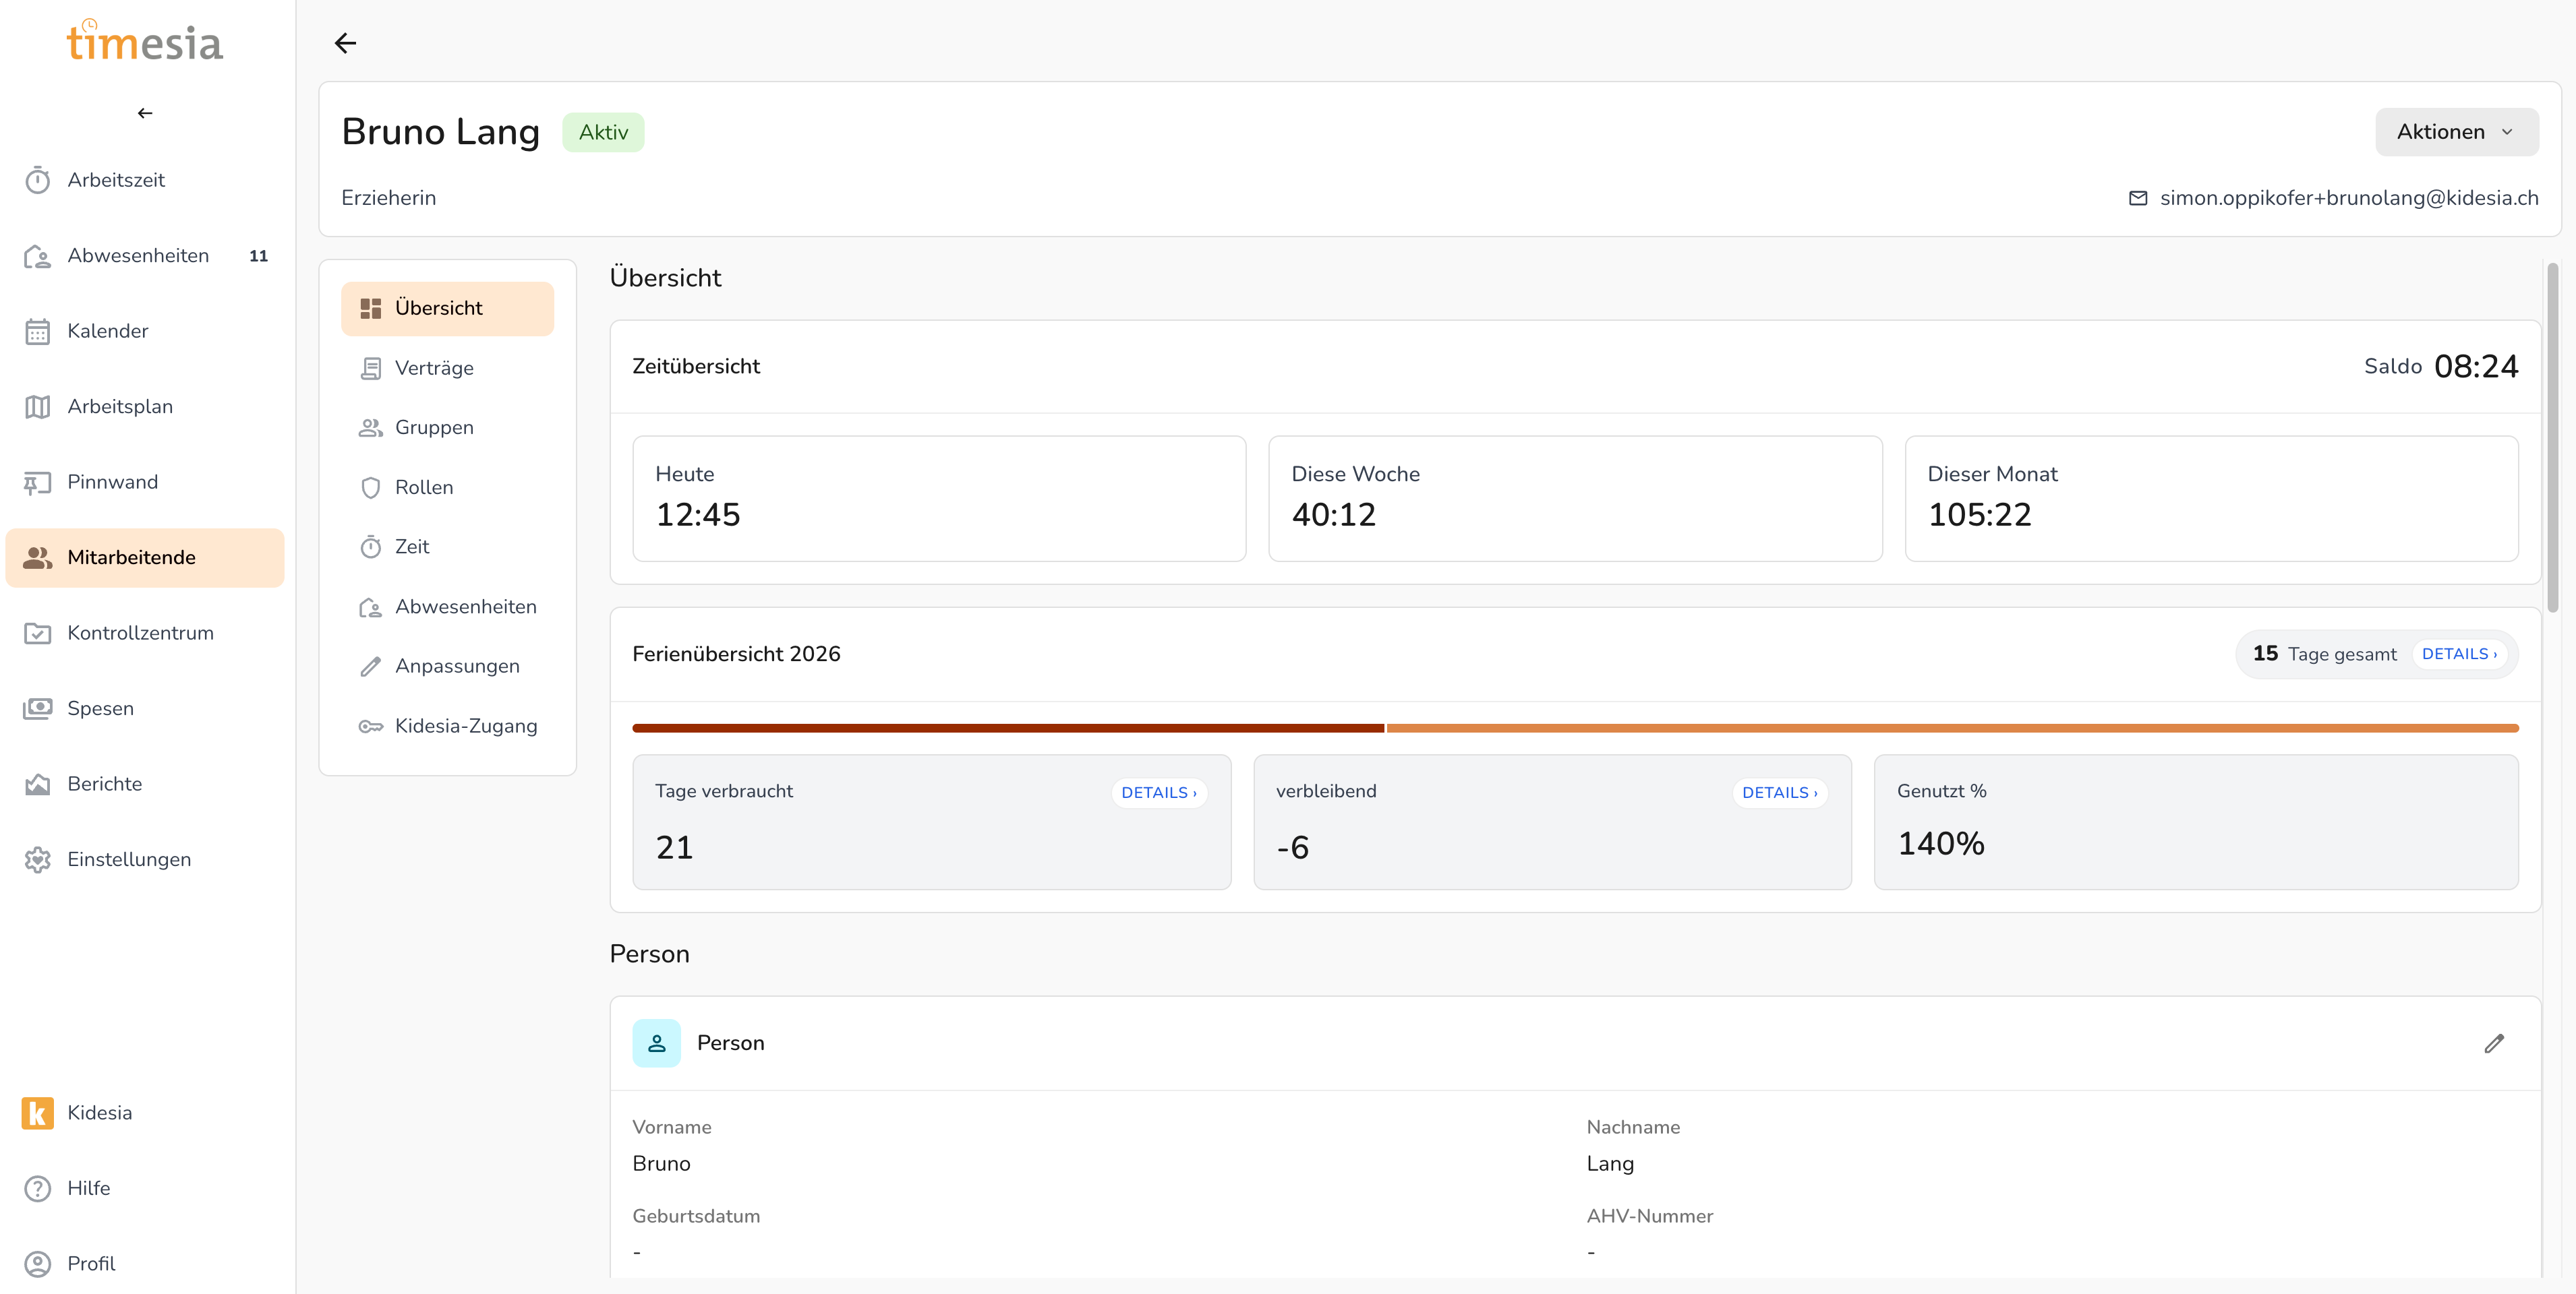This screenshot has height=1294, width=2576.
Task: Open Abwesenheiten with 11 badge in sidebar
Action: pos(138,256)
